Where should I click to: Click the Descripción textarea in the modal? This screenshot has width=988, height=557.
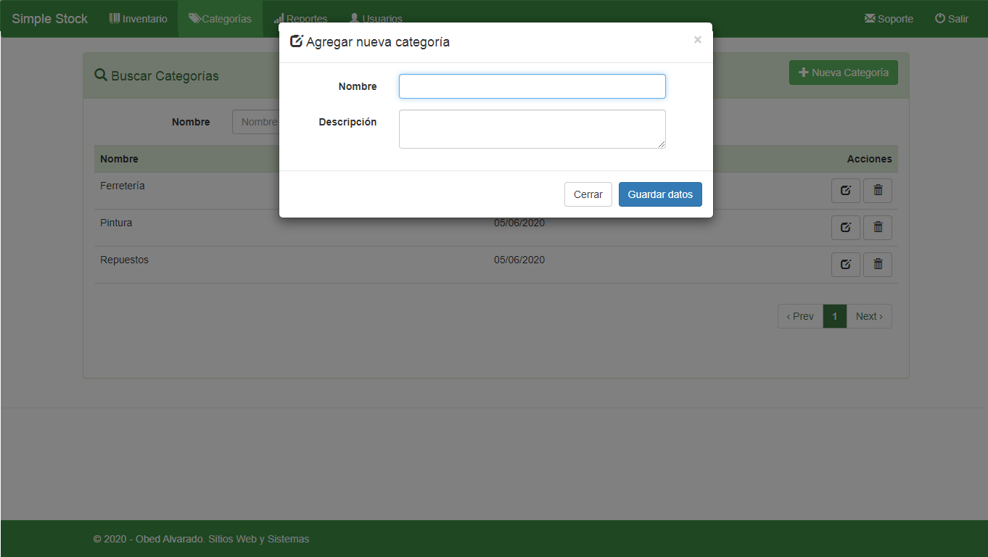tap(532, 129)
